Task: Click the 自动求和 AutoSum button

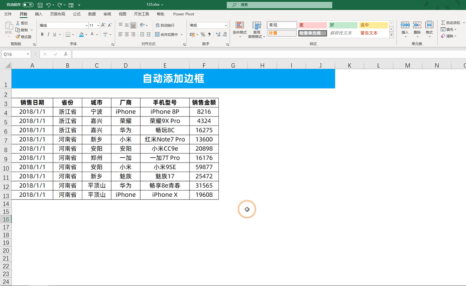Action: 451,23
